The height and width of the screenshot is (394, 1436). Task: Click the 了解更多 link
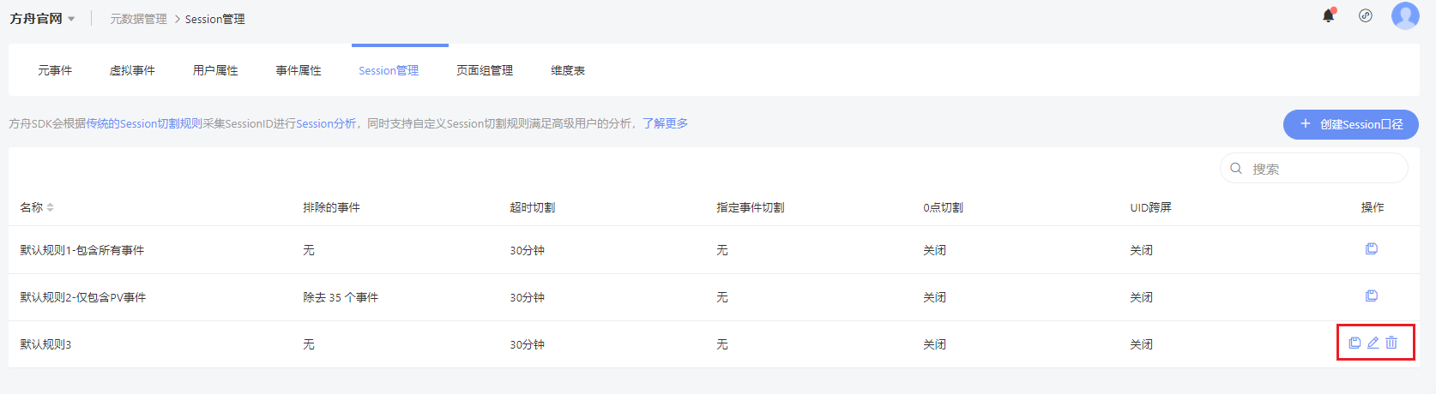click(x=665, y=123)
